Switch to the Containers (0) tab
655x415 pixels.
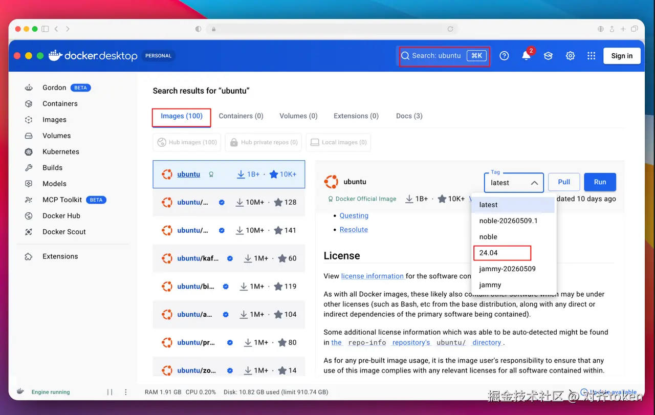pos(241,116)
